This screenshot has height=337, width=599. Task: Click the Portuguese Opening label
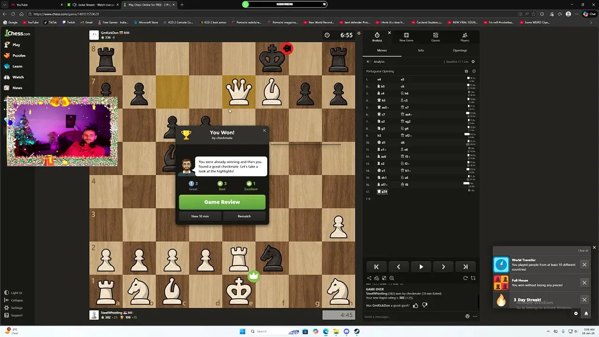point(380,71)
